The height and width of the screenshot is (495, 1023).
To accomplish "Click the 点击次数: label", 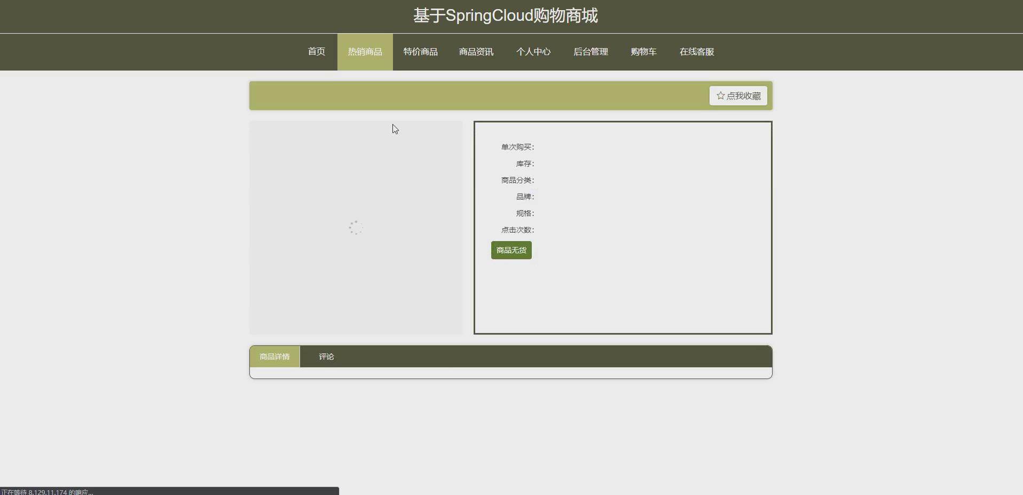I will coord(517,230).
